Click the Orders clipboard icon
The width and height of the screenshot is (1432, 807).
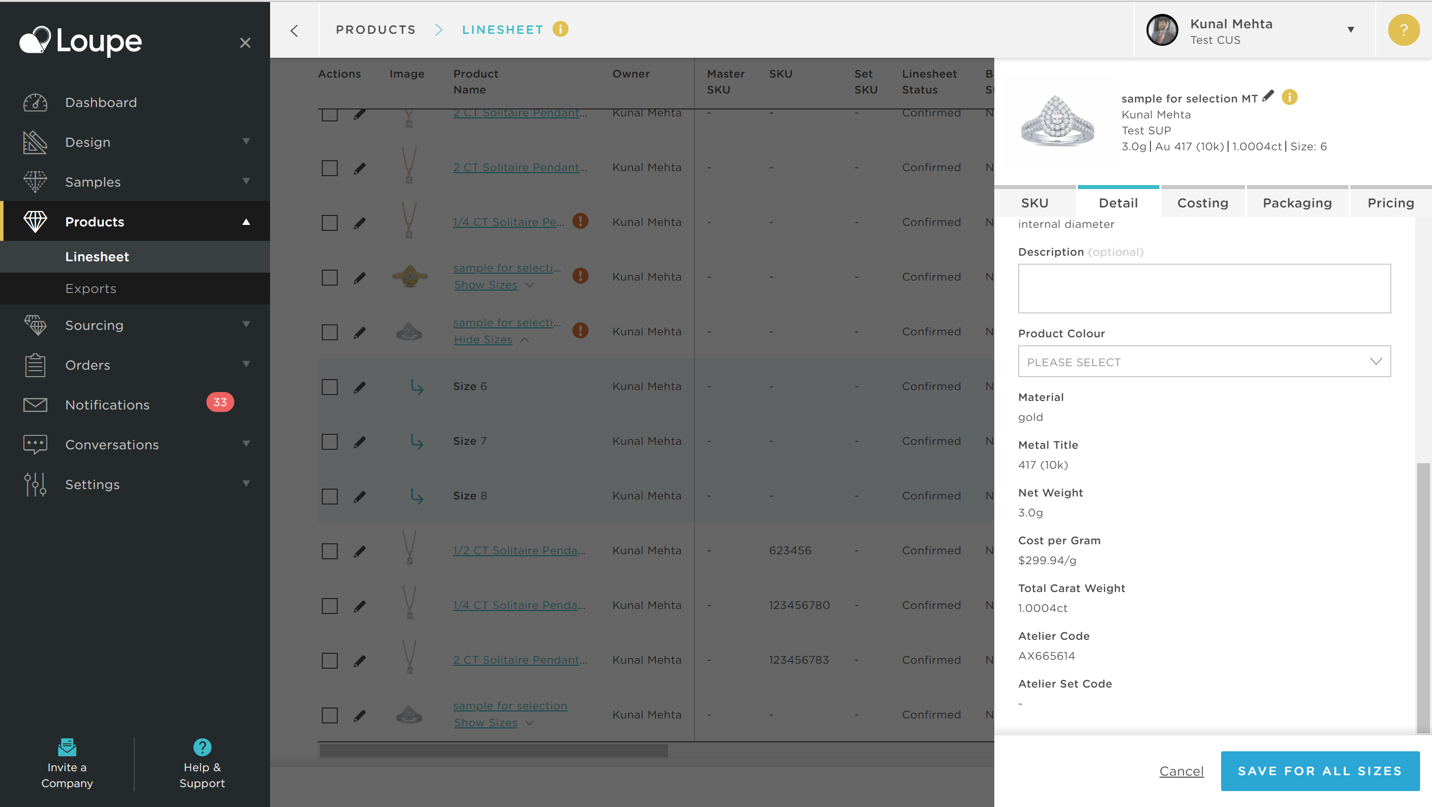tap(35, 365)
